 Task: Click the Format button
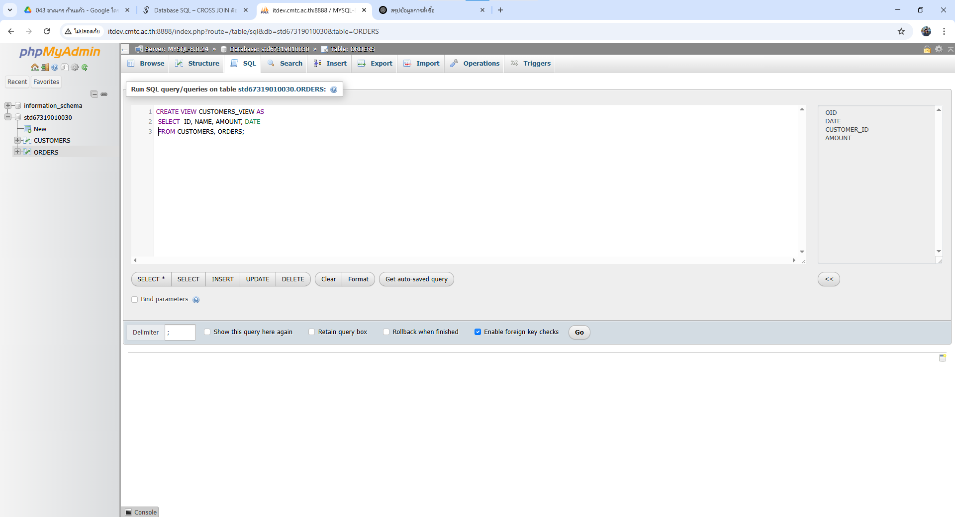click(x=358, y=279)
